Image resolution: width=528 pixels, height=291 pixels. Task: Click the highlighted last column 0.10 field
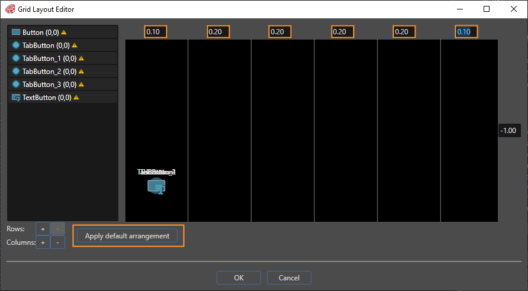[x=466, y=31]
